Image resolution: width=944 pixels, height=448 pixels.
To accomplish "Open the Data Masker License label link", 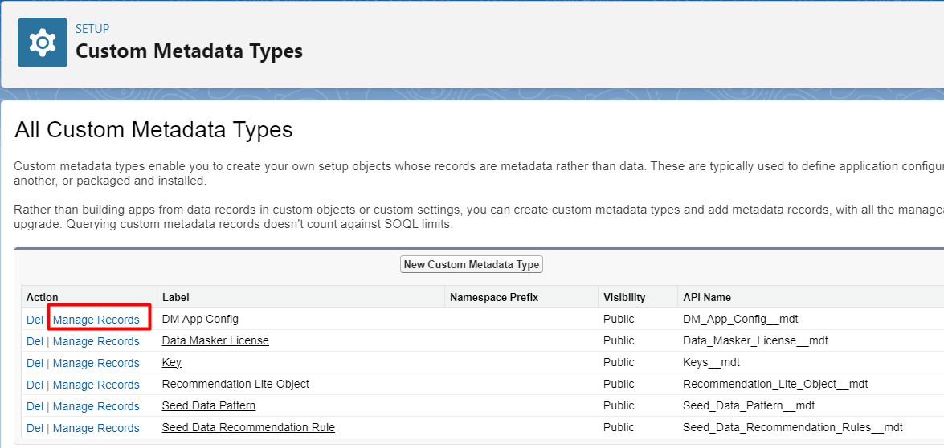I will [x=215, y=340].
